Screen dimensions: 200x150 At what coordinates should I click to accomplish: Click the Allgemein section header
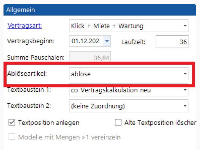tap(100, 10)
